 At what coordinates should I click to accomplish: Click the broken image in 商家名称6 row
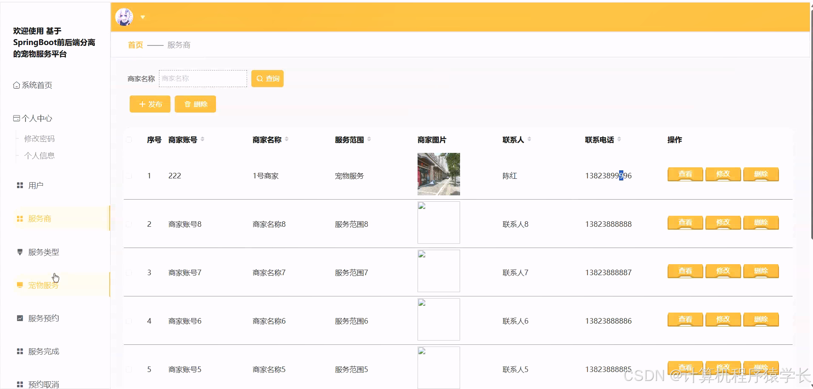coord(439,319)
